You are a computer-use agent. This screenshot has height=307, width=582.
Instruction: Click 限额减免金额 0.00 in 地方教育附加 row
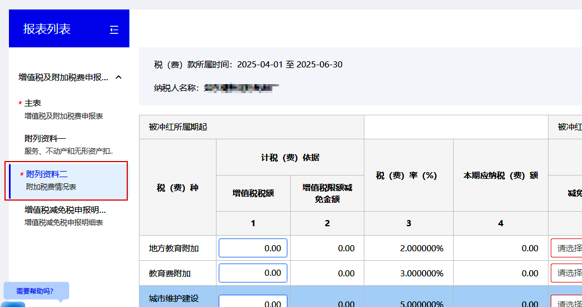[x=327, y=248]
